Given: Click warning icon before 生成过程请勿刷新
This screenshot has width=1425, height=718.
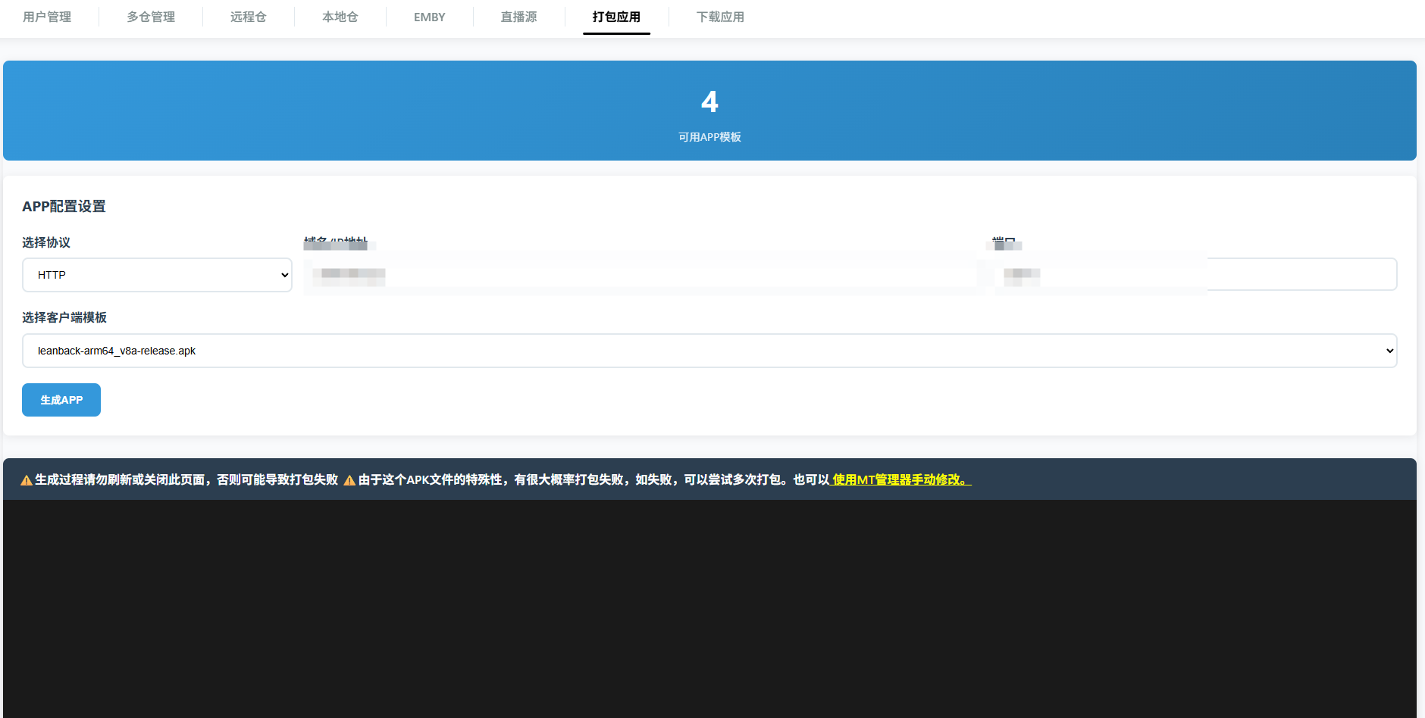Looking at the screenshot, I should click(27, 480).
